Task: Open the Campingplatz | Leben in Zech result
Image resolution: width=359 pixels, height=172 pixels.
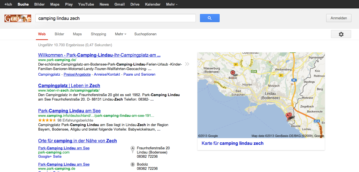Action: coord(69,85)
